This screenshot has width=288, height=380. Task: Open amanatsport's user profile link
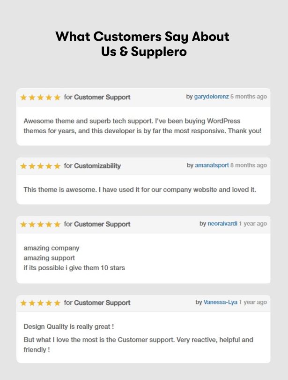tap(212, 165)
